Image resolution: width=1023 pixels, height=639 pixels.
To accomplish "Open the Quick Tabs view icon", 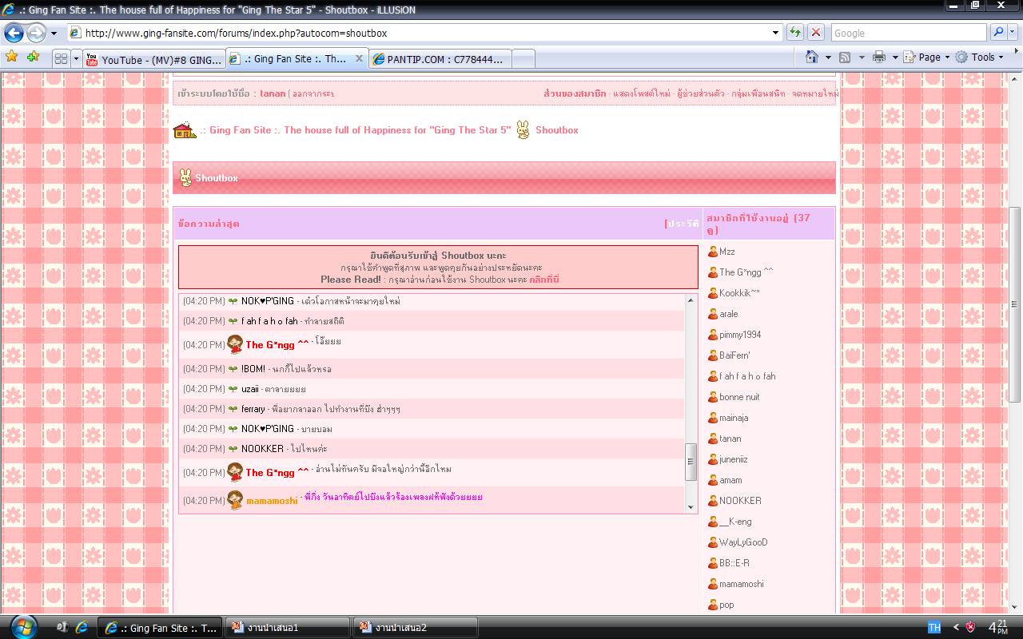I will (61, 58).
